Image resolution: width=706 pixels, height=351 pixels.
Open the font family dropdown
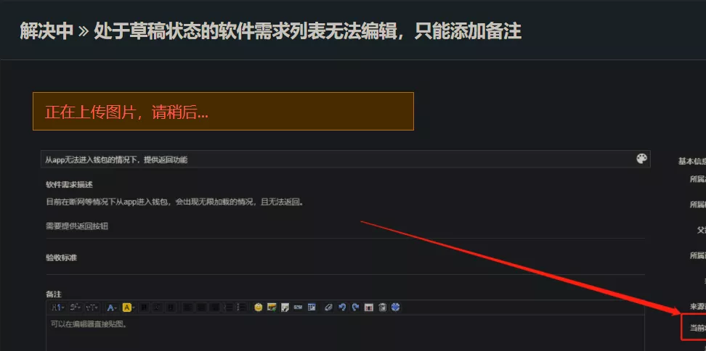(x=75, y=307)
